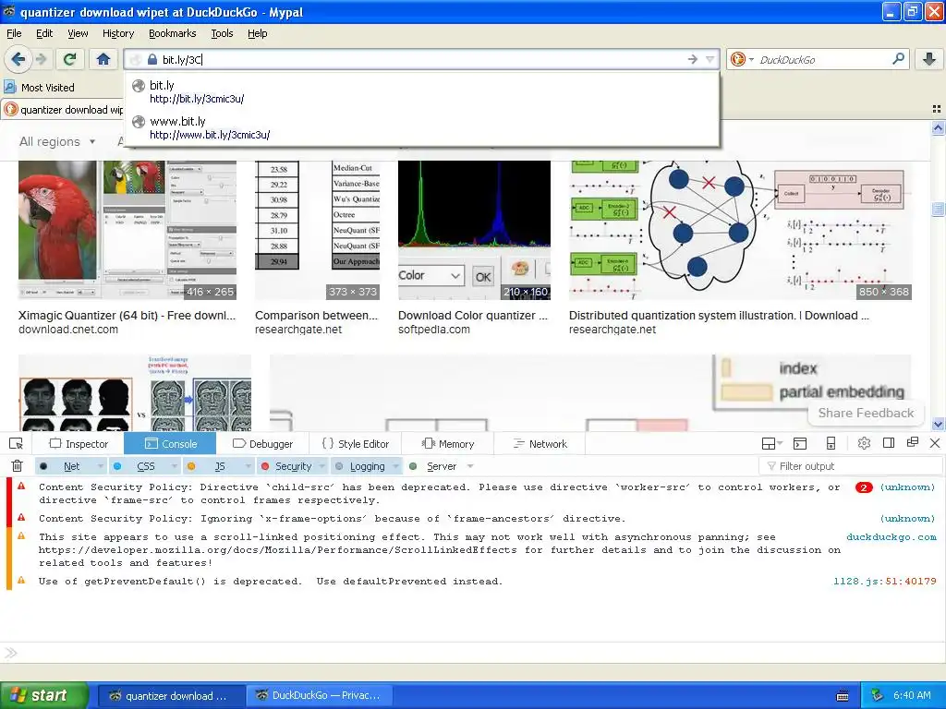Open the History menu

[117, 33]
